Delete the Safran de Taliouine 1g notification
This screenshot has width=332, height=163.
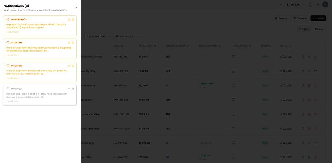point(73,89)
